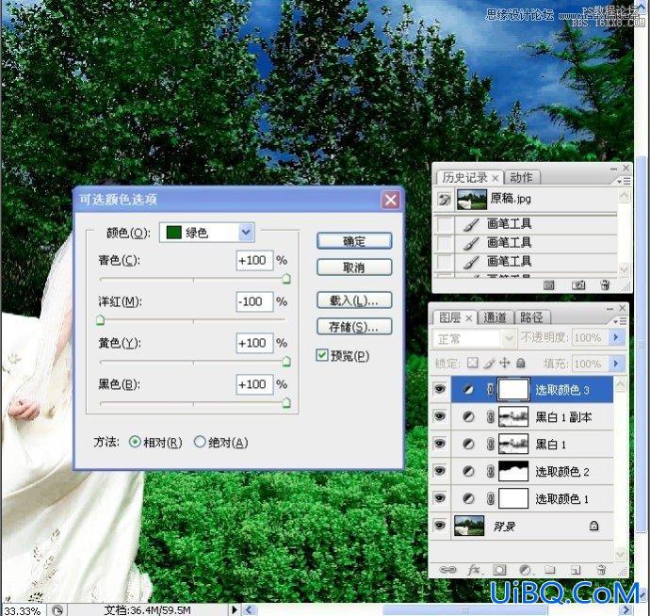Toggle visibility of 选取颜色 1 layer
The image size is (650, 616).
pyautogui.click(x=439, y=498)
